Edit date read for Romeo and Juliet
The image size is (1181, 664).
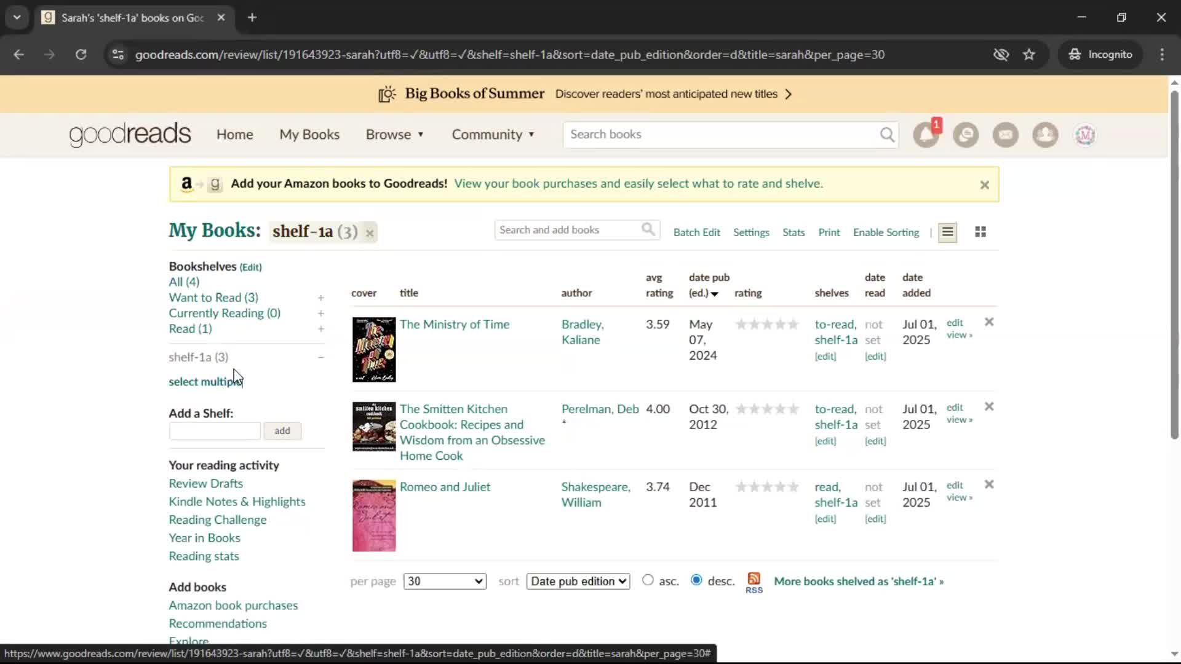(x=875, y=519)
